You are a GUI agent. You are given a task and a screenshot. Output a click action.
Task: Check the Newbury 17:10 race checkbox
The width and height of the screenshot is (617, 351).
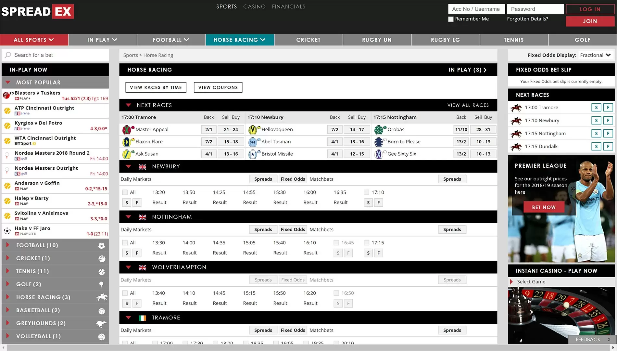coord(366,192)
